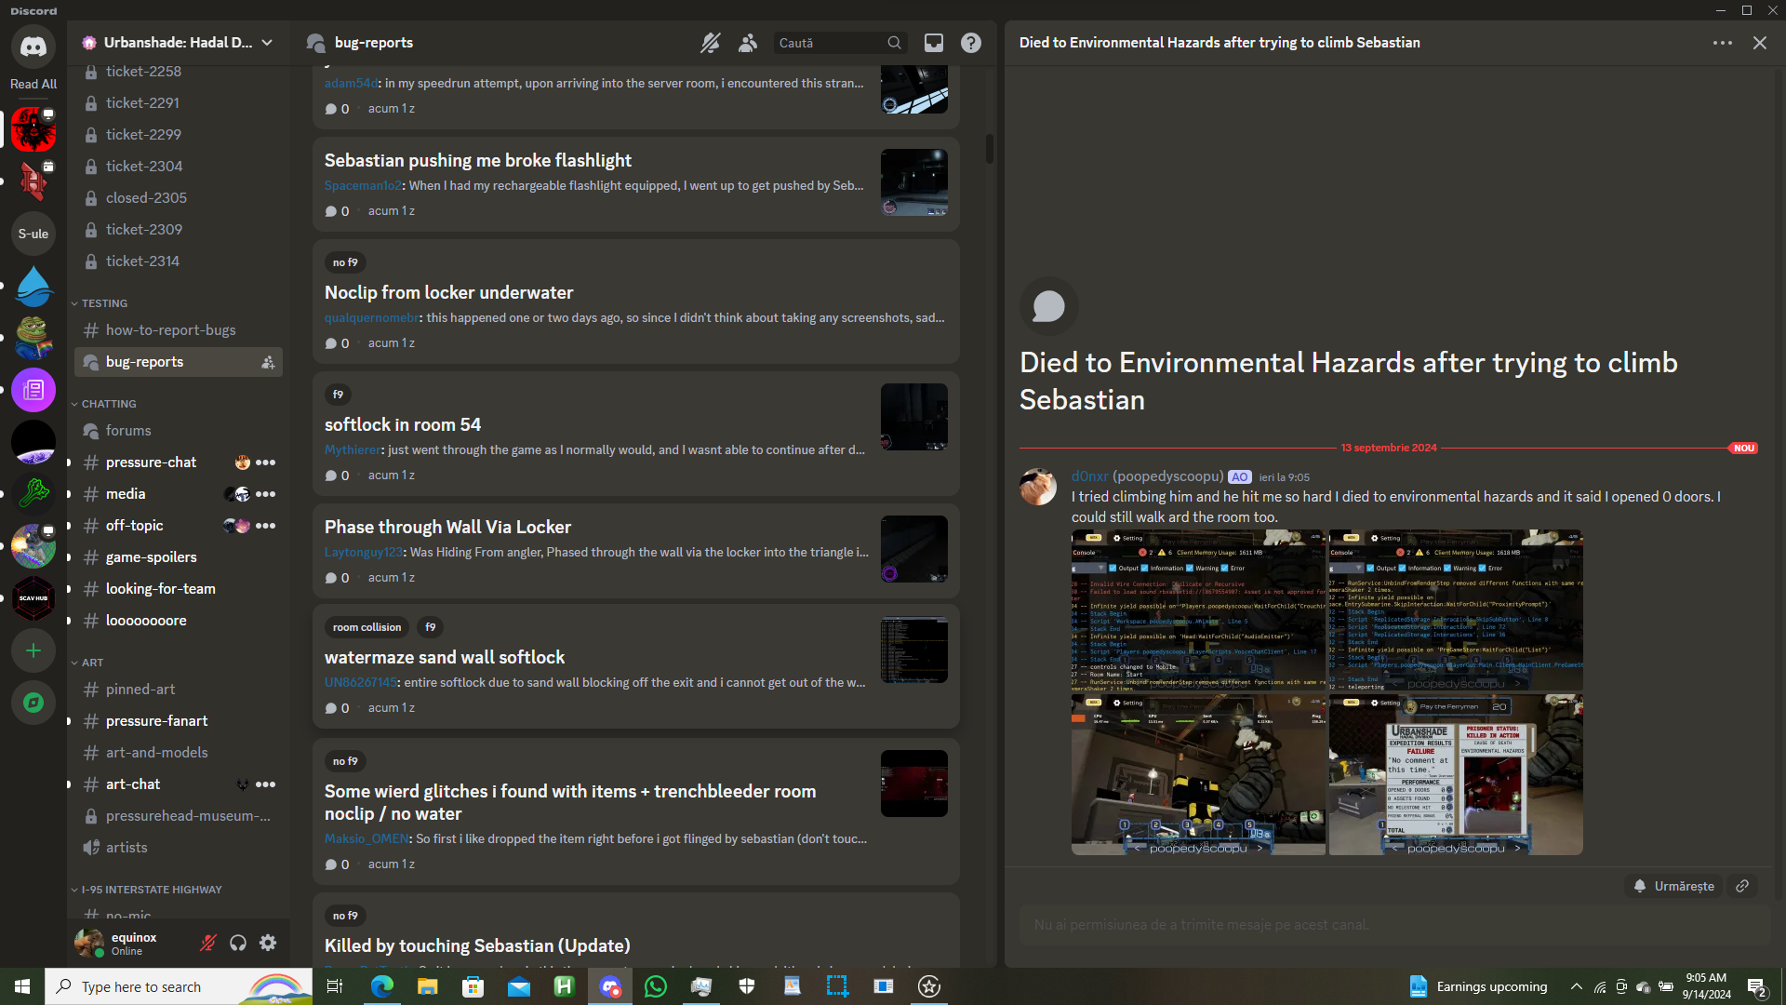Show the member list icon
The width and height of the screenshot is (1786, 1005).
[x=748, y=43]
